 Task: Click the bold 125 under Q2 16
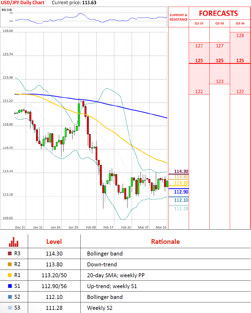[x=220, y=61]
